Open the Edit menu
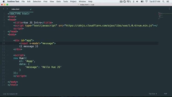 click(29, 2)
